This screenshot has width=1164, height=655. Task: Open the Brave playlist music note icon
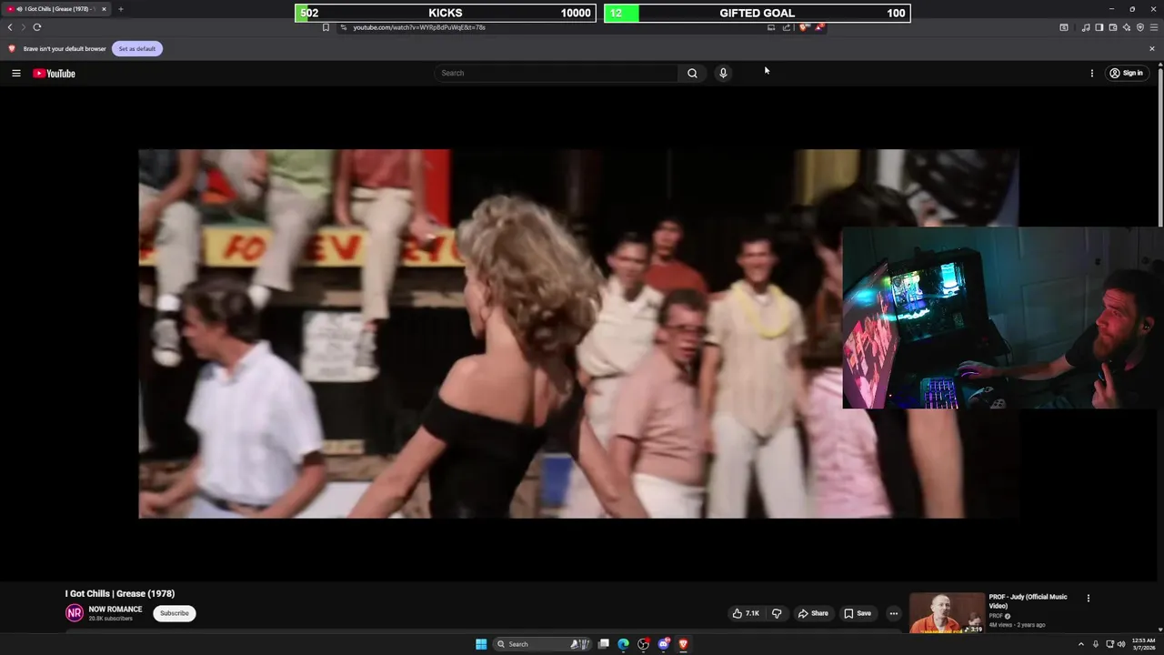pos(1086,27)
